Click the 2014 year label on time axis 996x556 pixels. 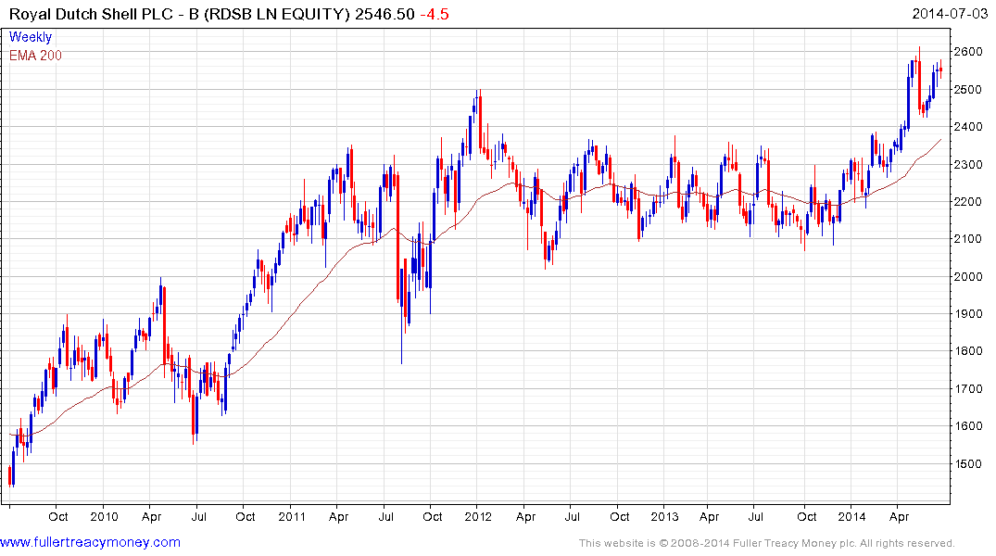851,516
